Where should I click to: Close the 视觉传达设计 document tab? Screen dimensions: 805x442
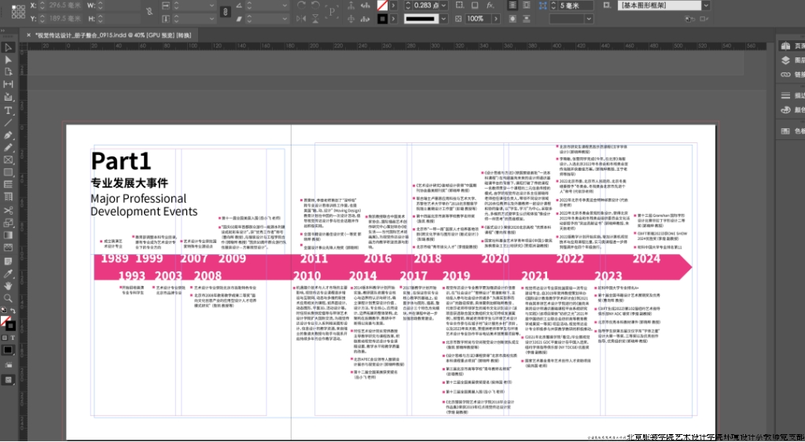[30, 35]
